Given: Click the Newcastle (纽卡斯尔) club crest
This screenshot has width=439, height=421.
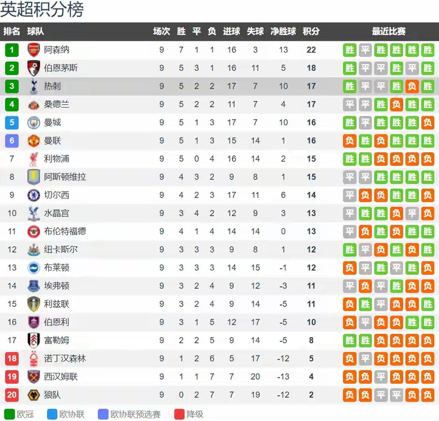Looking at the screenshot, I should [33, 250].
